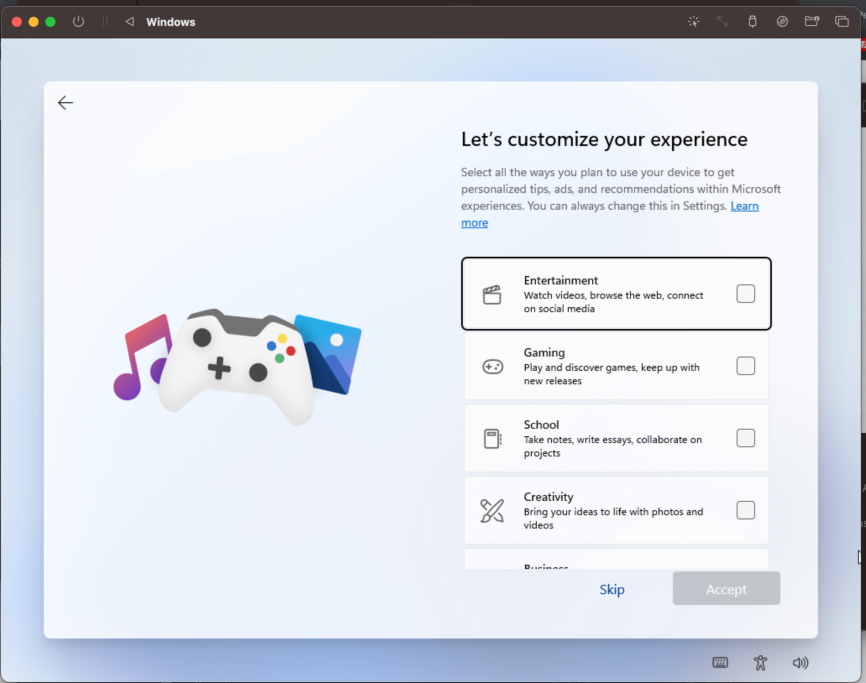Click the capture mouse cursor icon
866x683 pixels.
click(x=693, y=21)
